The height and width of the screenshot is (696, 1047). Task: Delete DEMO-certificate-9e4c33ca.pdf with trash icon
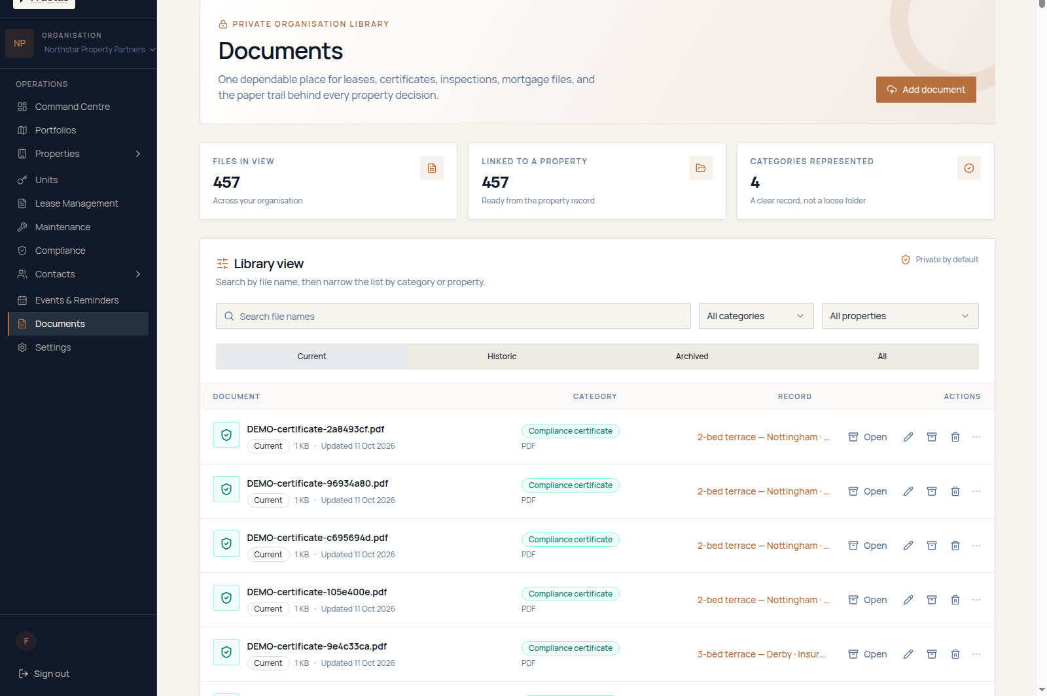coord(955,654)
